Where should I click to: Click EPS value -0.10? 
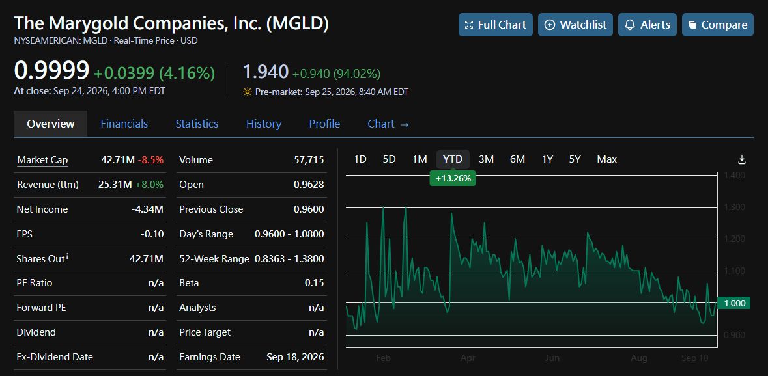(152, 234)
